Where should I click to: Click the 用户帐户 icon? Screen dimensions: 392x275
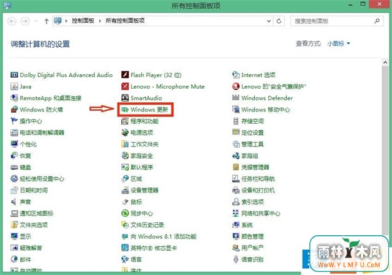click(x=236, y=248)
